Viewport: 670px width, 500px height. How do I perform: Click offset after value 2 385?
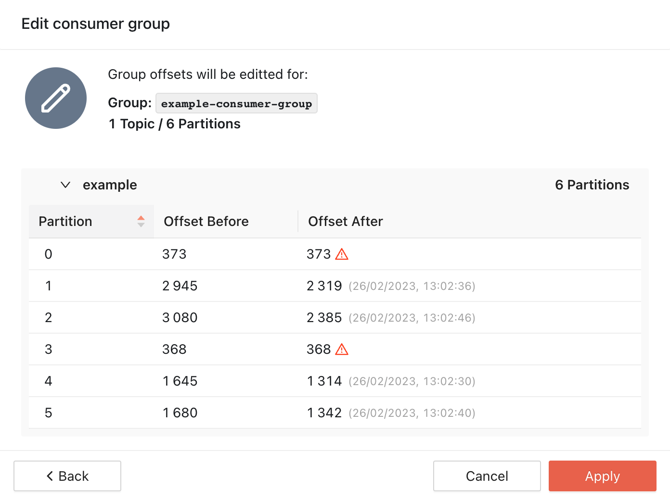coord(324,317)
